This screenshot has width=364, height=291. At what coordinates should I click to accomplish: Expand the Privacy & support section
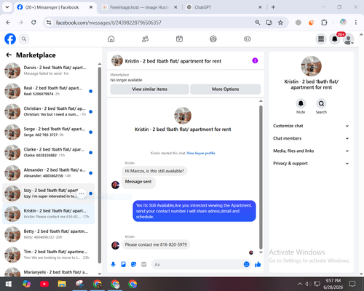(311, 164)
